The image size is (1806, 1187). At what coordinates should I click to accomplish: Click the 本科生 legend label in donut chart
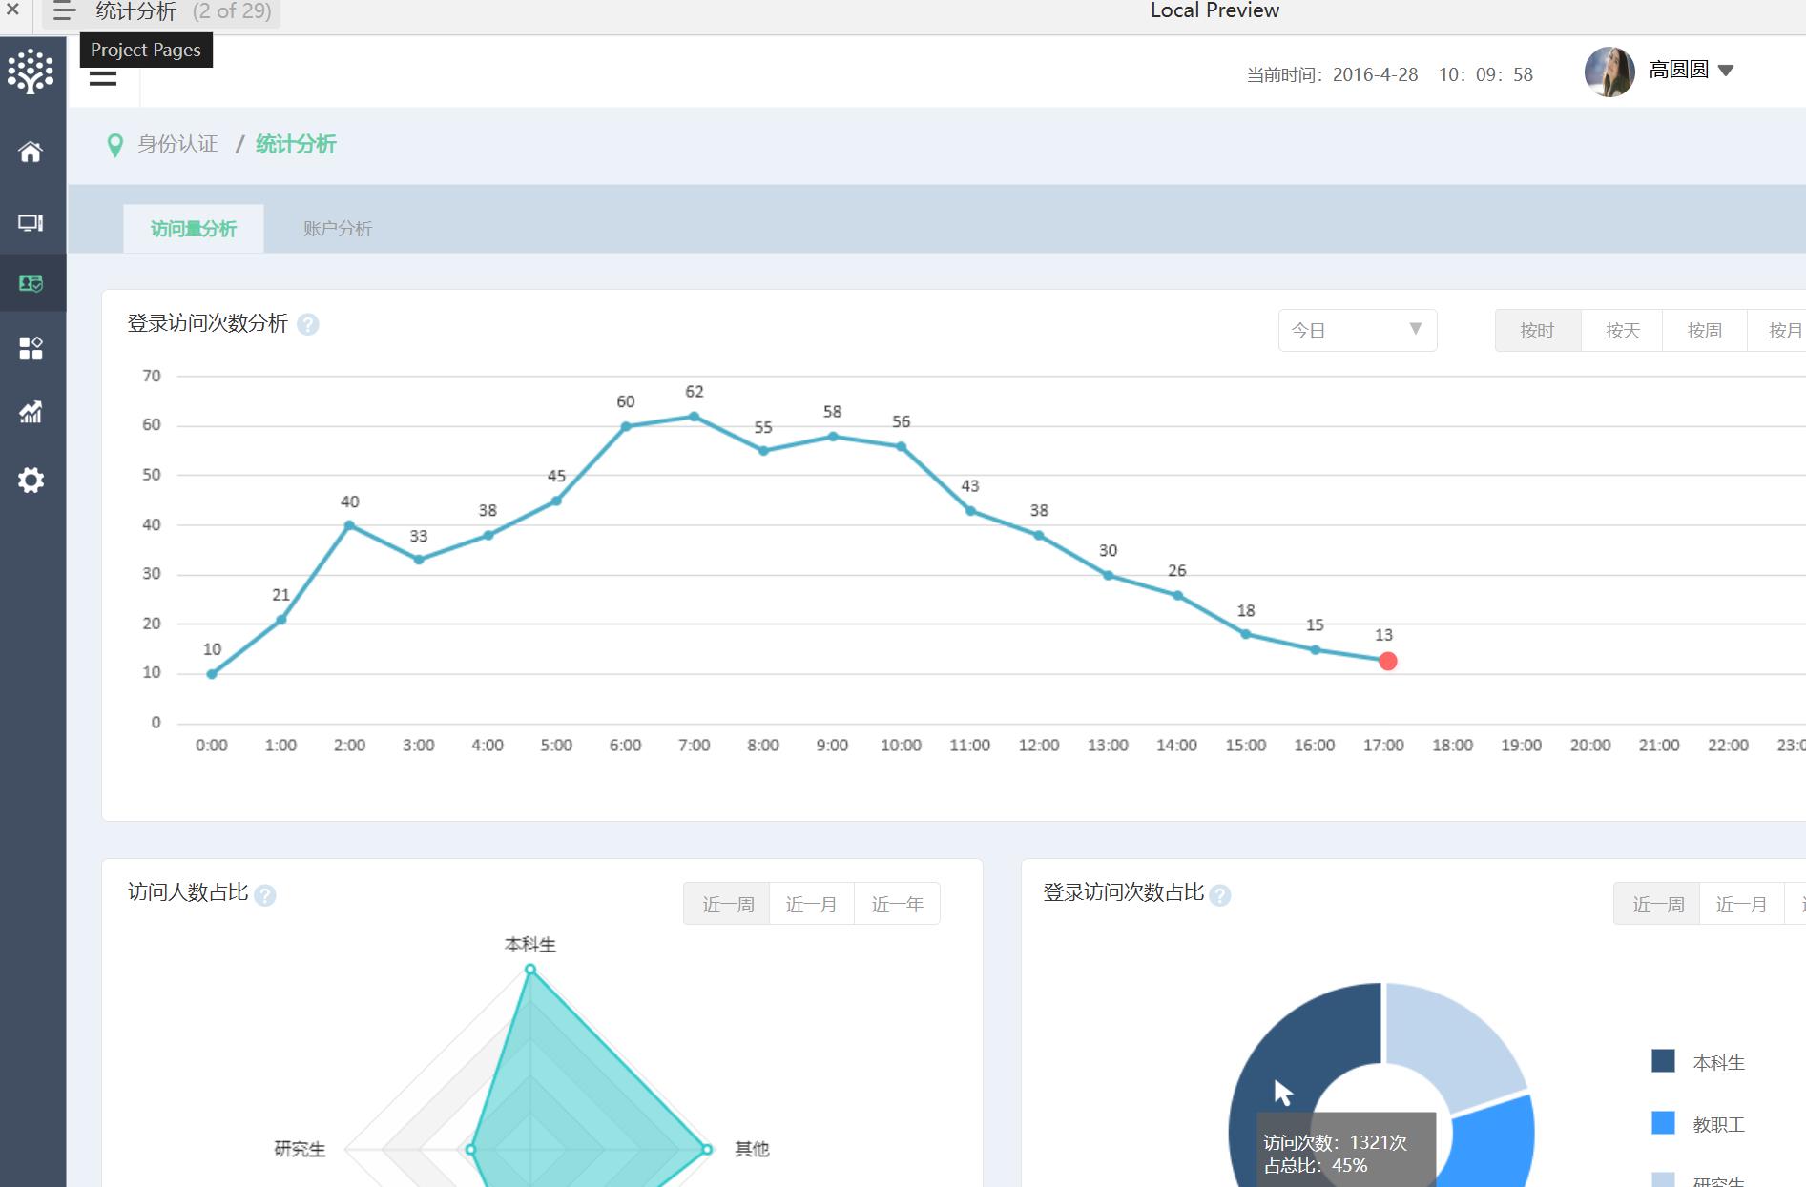point(1719,1063)
